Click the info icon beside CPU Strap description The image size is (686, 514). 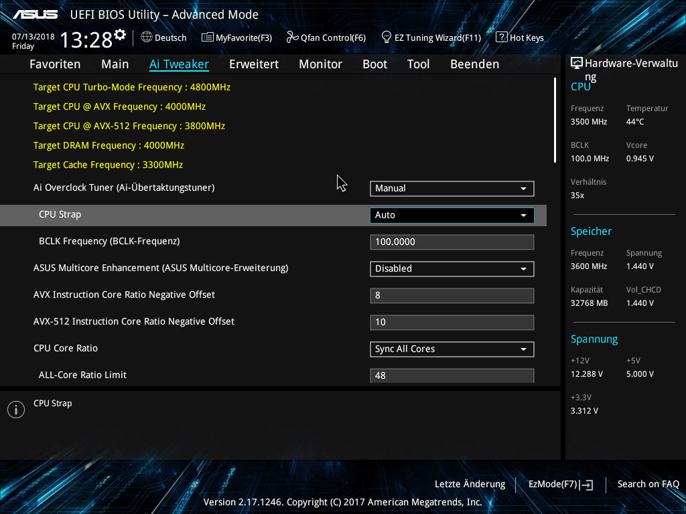tap(16, 410)
